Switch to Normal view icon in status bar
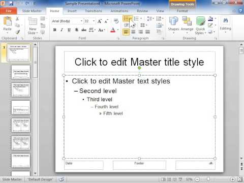This screenshot has height=183, width=244. [x=164, y=179]
